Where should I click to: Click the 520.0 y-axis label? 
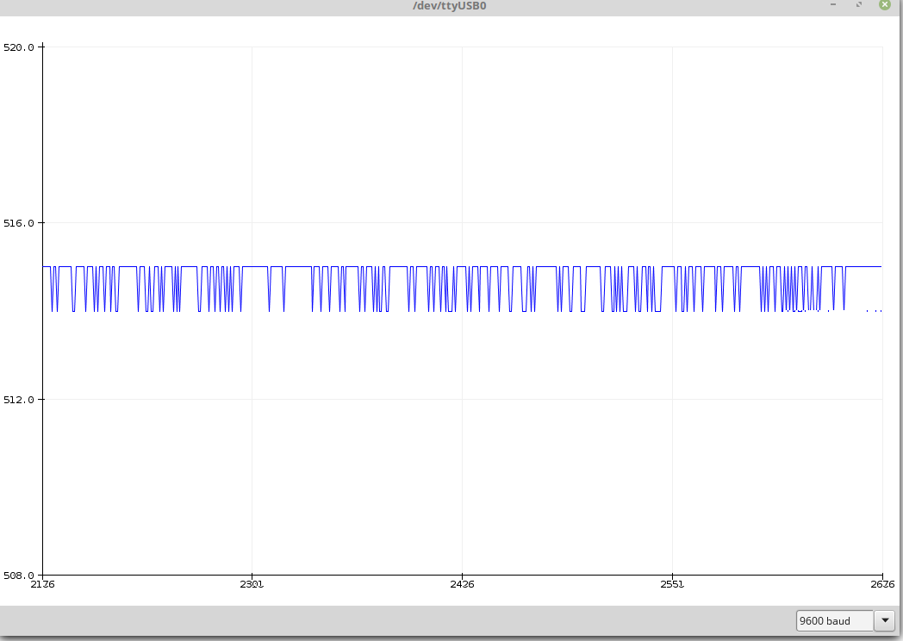pos(19,47)
